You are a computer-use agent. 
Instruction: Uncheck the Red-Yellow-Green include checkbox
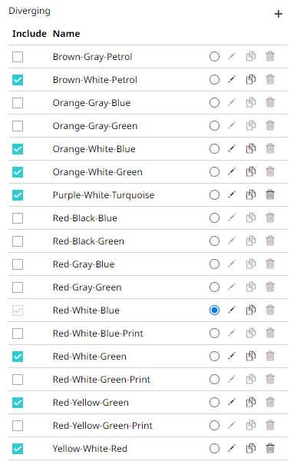coord(18,403)
